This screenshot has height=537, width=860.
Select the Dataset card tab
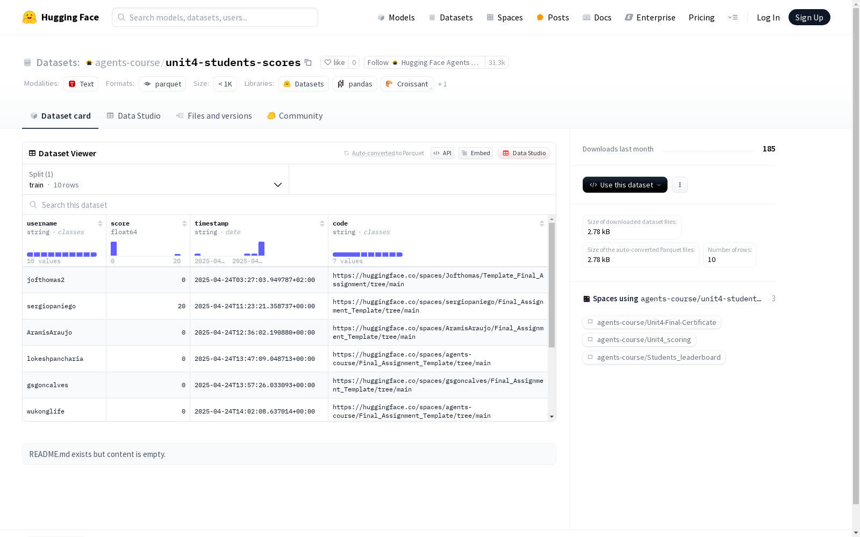[x=60, y=115]
